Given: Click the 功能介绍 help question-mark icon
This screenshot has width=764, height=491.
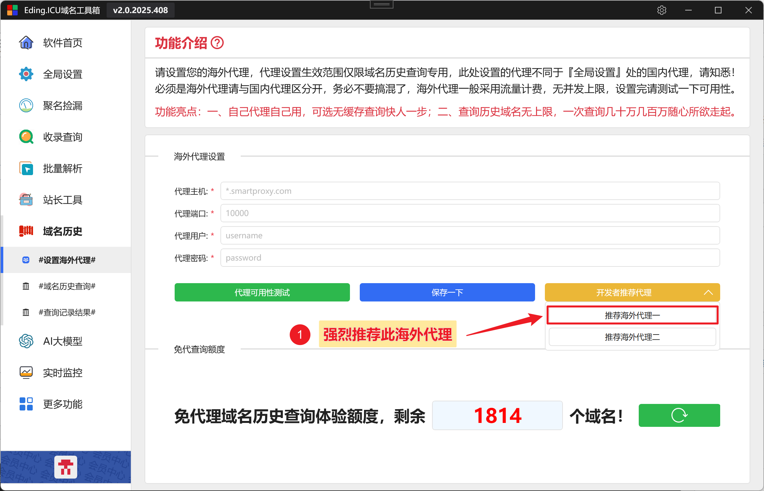Looking at the screenshot, I should pos(217,43).
